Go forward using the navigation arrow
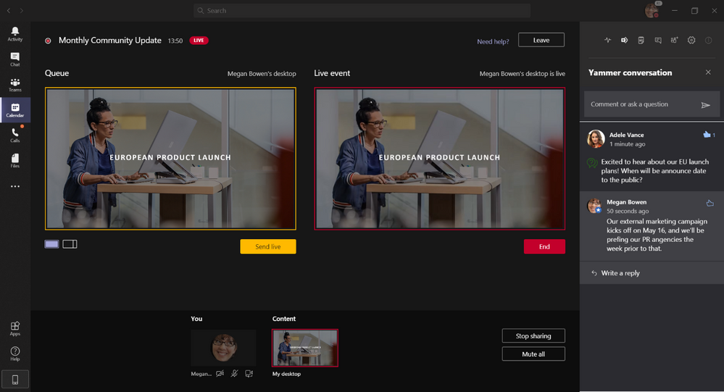This screenshot has width=724, height=392. [21, 10]
